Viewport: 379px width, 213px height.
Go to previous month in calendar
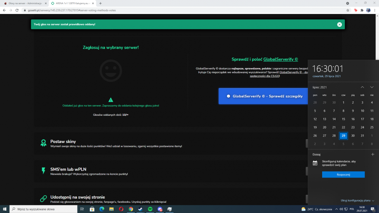pos(362,87)
